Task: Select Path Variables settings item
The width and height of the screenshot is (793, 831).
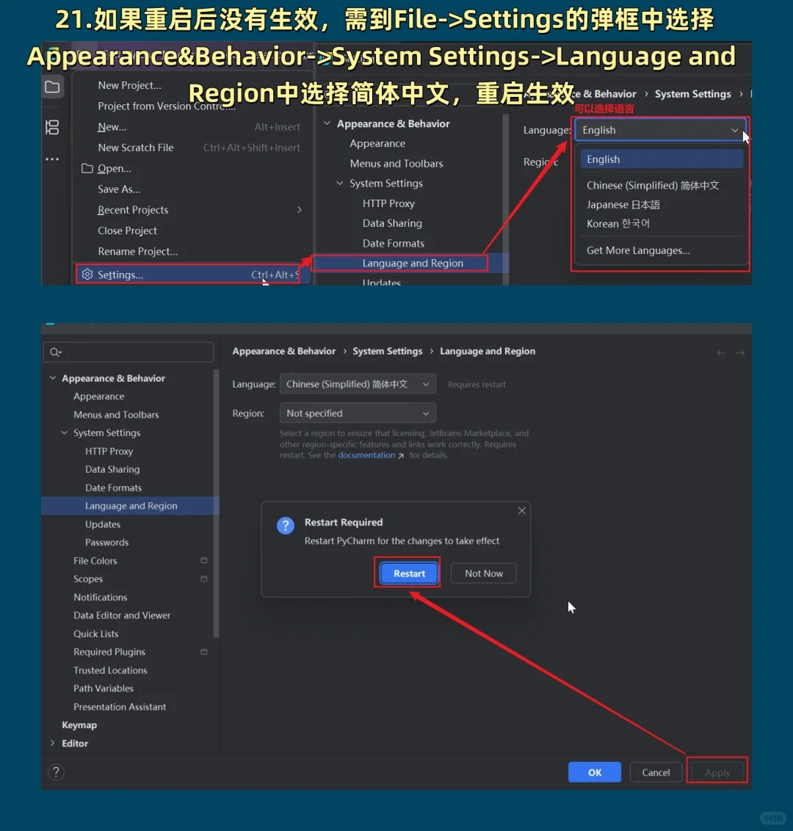Action: [x=104, y=689]
